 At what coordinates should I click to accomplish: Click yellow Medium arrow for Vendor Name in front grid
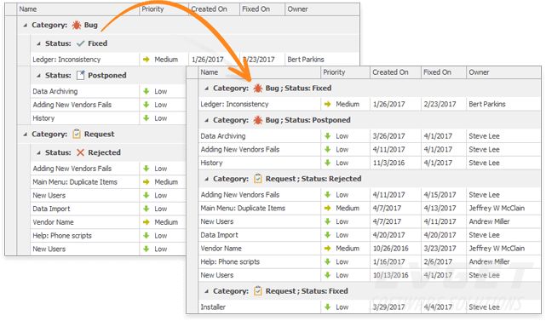[x=328, y=249]
